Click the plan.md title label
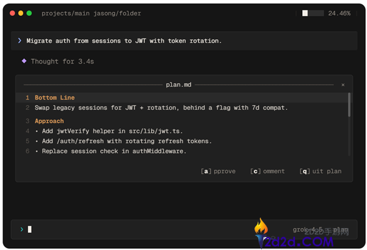Screen dimensions: 367x250 pyautogui.click(x=179, y=85)
